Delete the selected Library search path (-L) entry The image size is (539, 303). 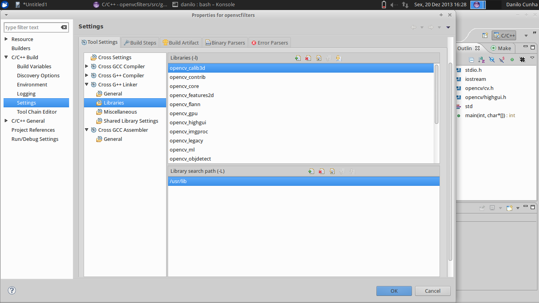(322, 171)
